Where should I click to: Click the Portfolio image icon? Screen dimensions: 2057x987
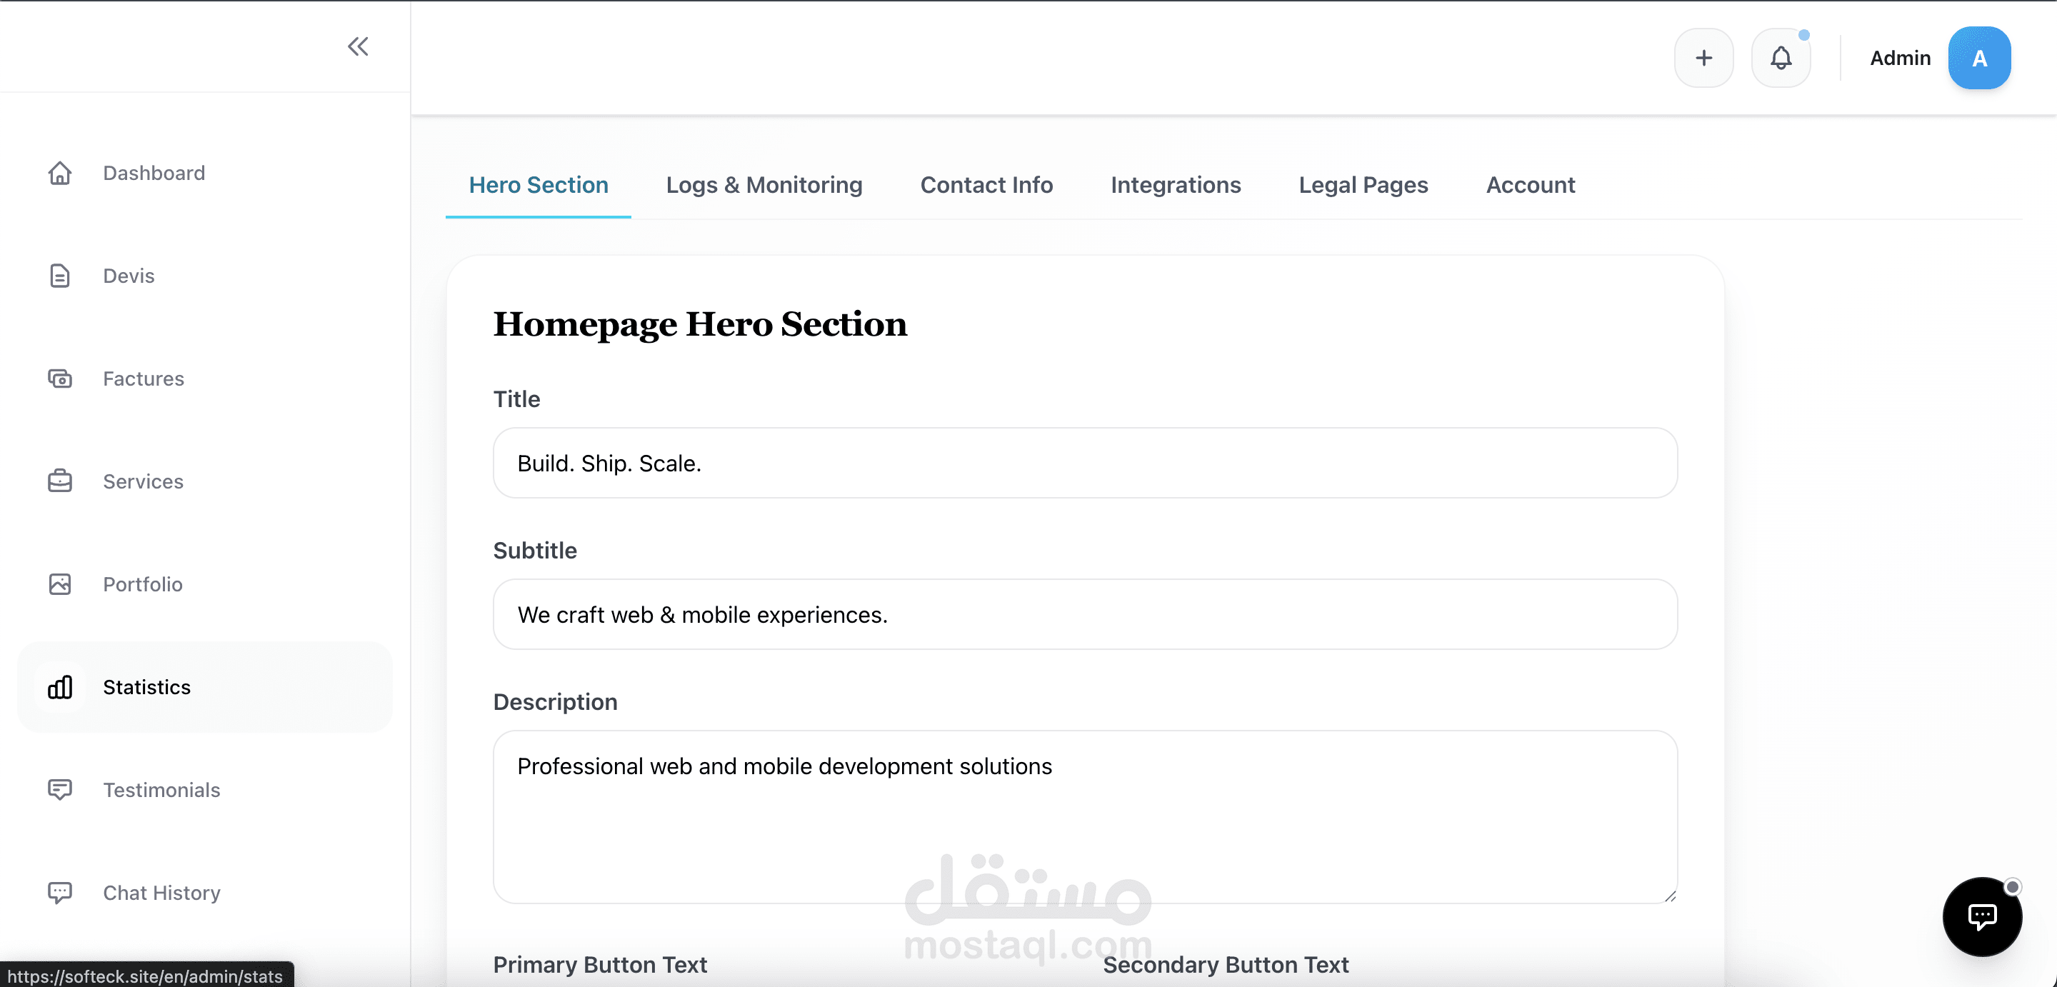point(60,584)
